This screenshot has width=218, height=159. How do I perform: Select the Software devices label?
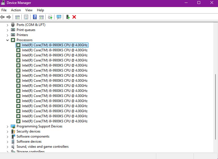pos(29,142)
